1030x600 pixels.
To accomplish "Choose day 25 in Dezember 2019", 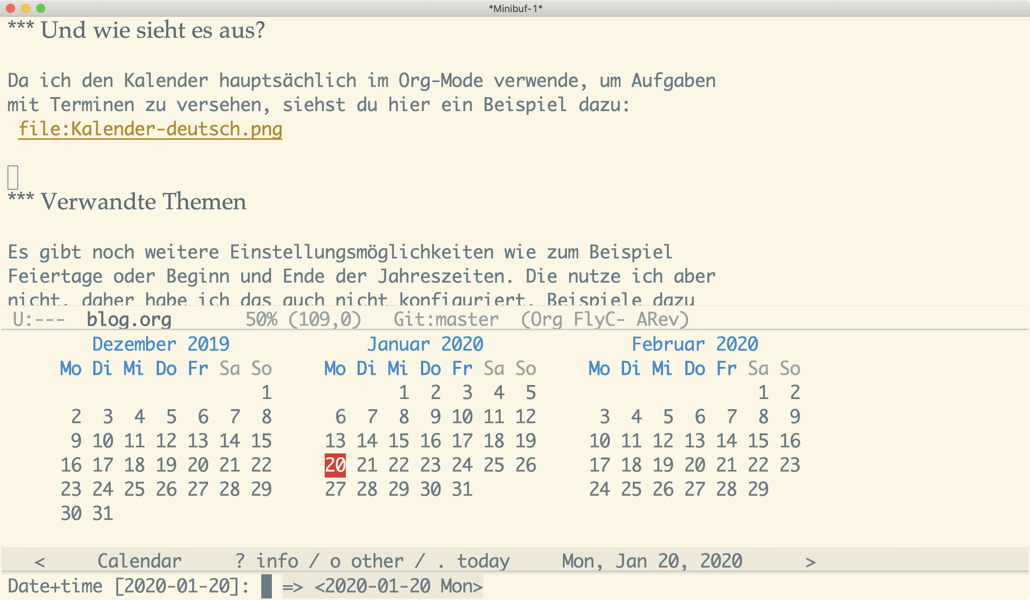I will [134, 489].
